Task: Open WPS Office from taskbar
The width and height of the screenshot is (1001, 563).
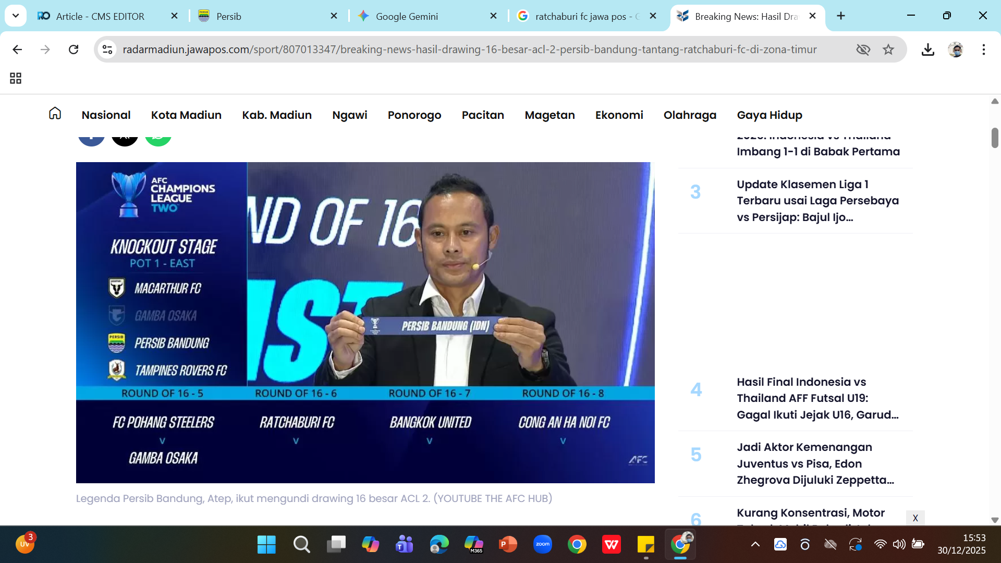Action: point(611,545)
